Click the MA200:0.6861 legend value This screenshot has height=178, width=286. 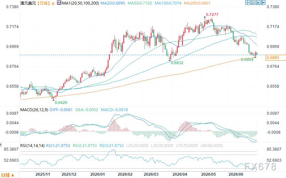tap(197, 3)
